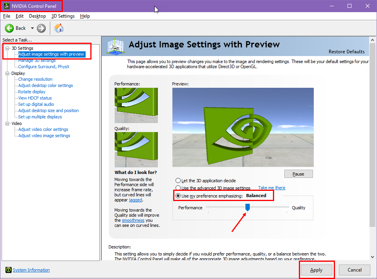Click Restore Defaults
The image size is (377, 279).
(346, 52)
